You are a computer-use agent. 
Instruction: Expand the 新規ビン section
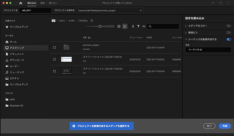pyautogui.click(x=186, y=33)
